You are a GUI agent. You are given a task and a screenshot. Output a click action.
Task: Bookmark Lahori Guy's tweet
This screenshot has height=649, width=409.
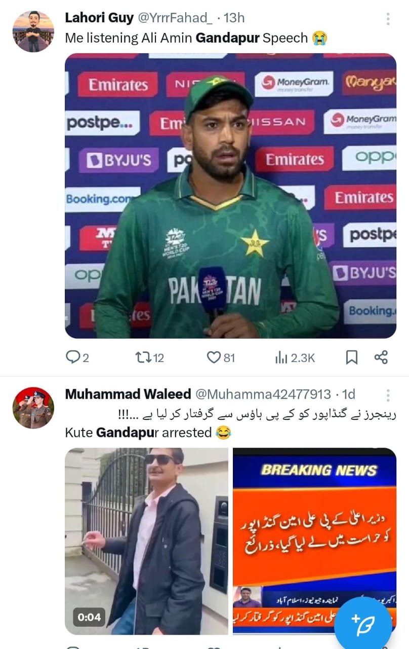click(351, 357)
